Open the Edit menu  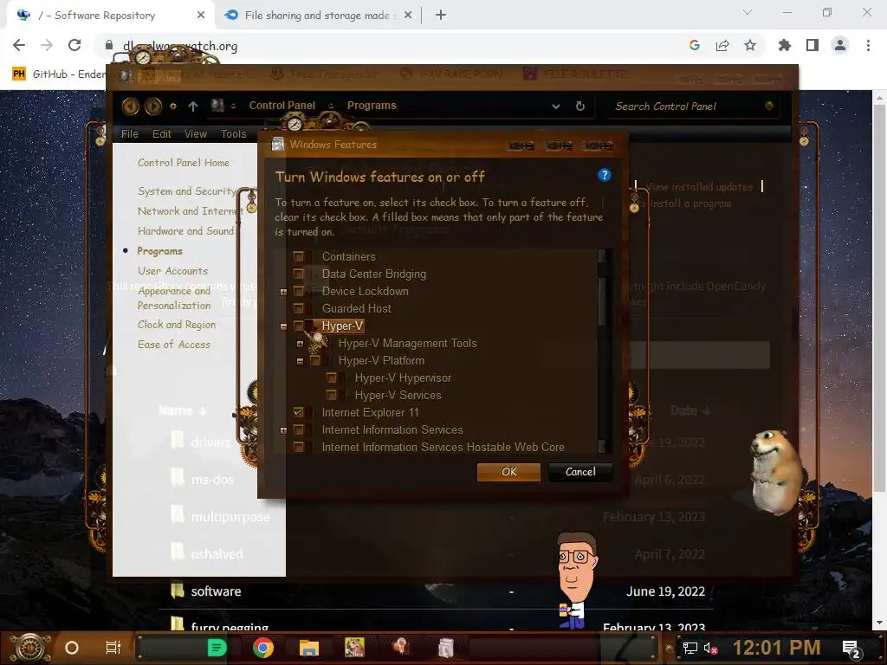[x=161, y=134]
